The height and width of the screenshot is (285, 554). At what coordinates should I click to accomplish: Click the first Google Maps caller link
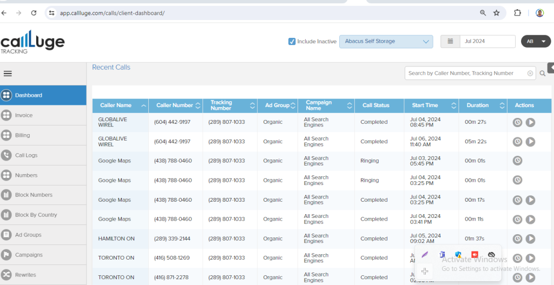[115, 161]
